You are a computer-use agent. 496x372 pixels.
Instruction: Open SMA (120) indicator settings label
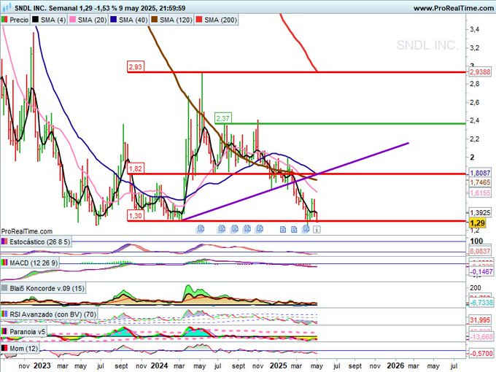(176, 20)
